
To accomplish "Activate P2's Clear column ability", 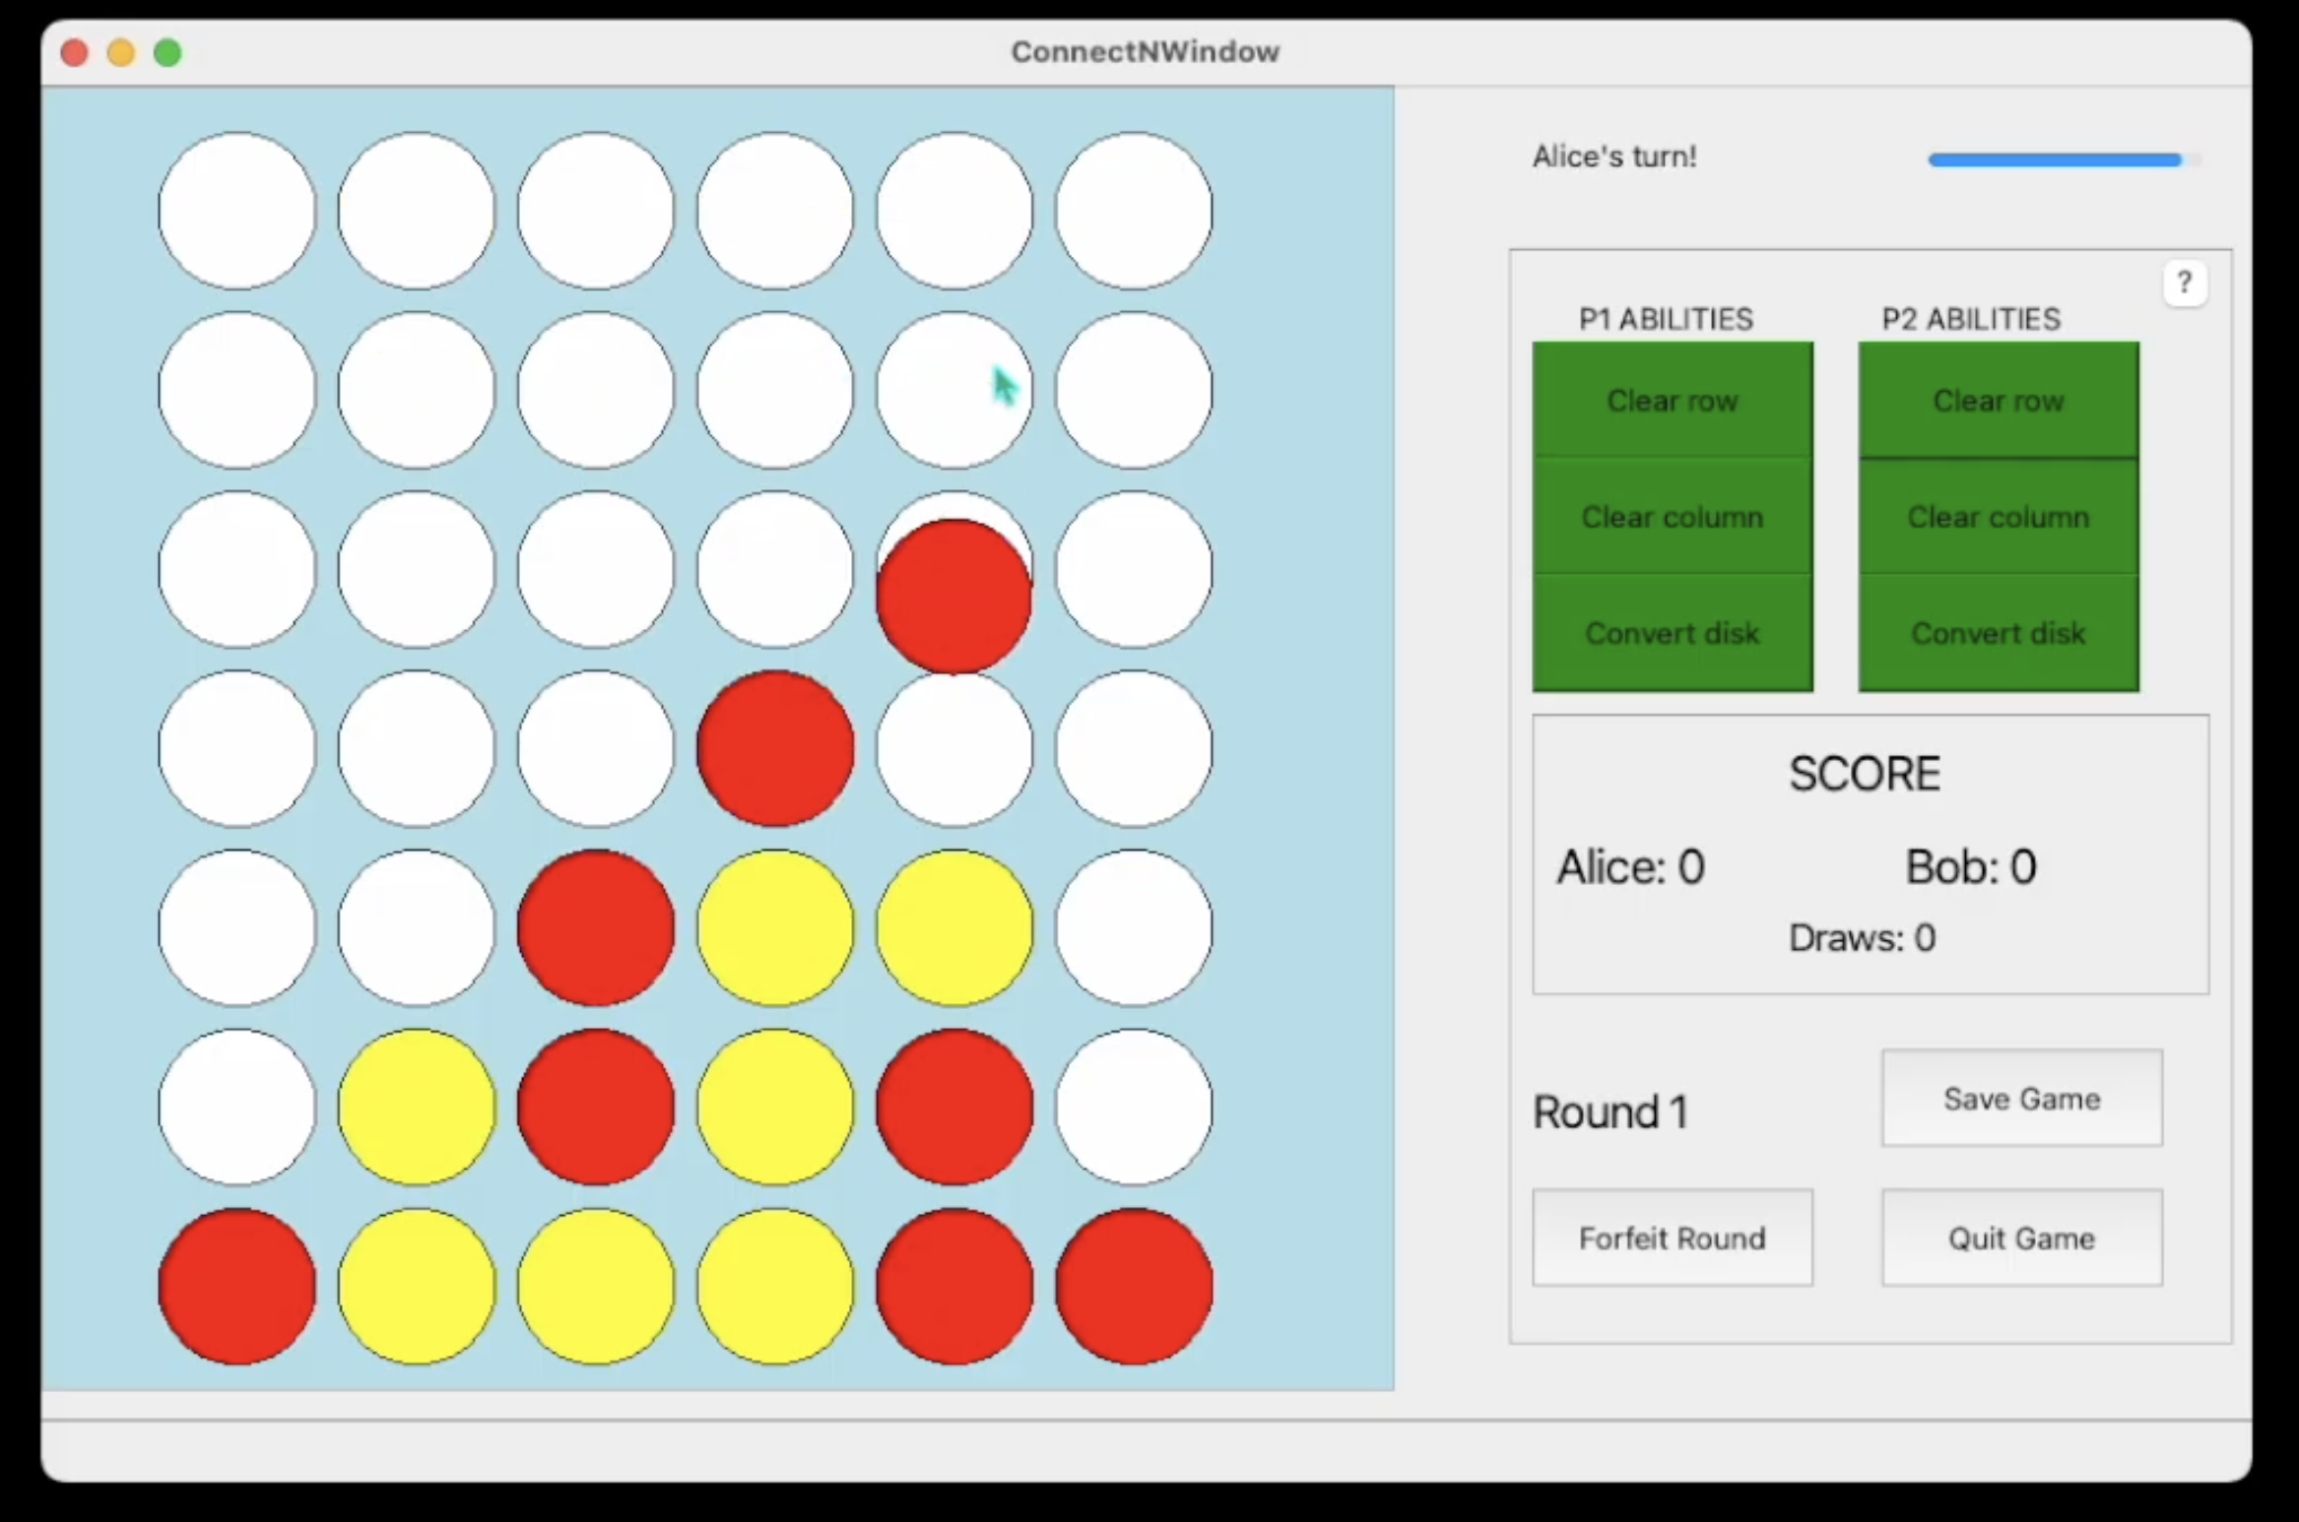I will coord(1998,517).
